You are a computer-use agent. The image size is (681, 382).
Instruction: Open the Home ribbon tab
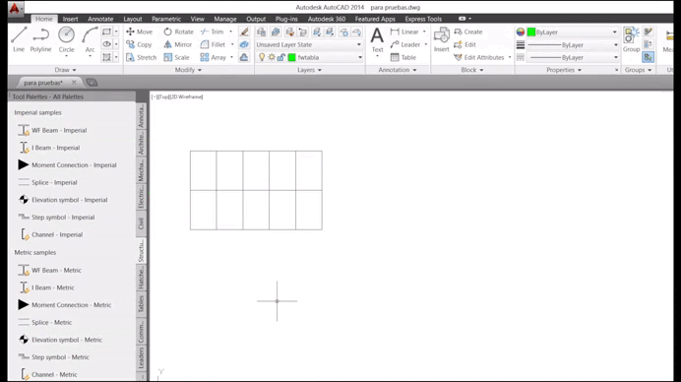click(44, 19)
